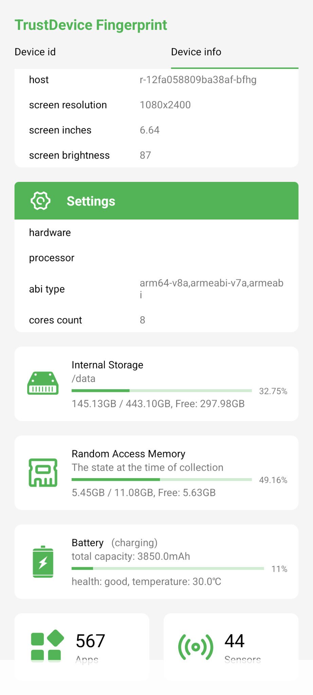
Task: Click the RAM usage progress bar
Action: [x=162, y=480]
